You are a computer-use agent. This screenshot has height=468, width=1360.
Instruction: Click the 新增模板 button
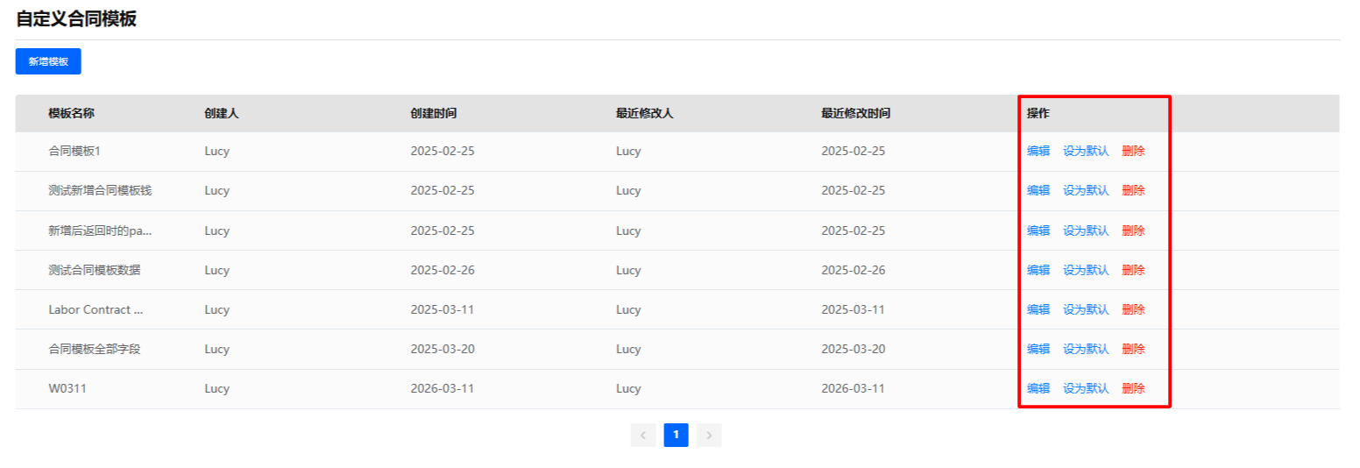click(48, 61)
